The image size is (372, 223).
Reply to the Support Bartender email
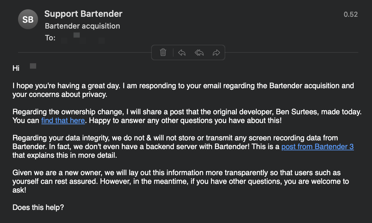click(x=182, y=52)
